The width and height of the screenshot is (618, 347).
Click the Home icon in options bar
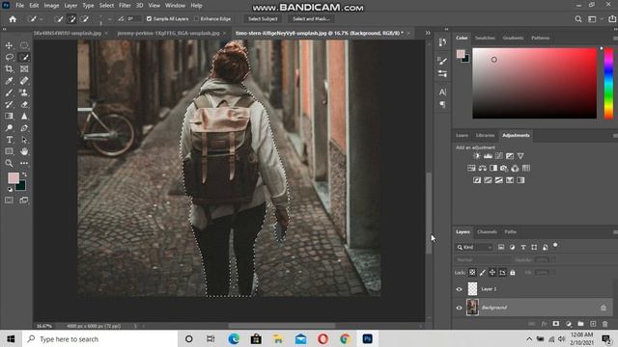tap(13, 19)
